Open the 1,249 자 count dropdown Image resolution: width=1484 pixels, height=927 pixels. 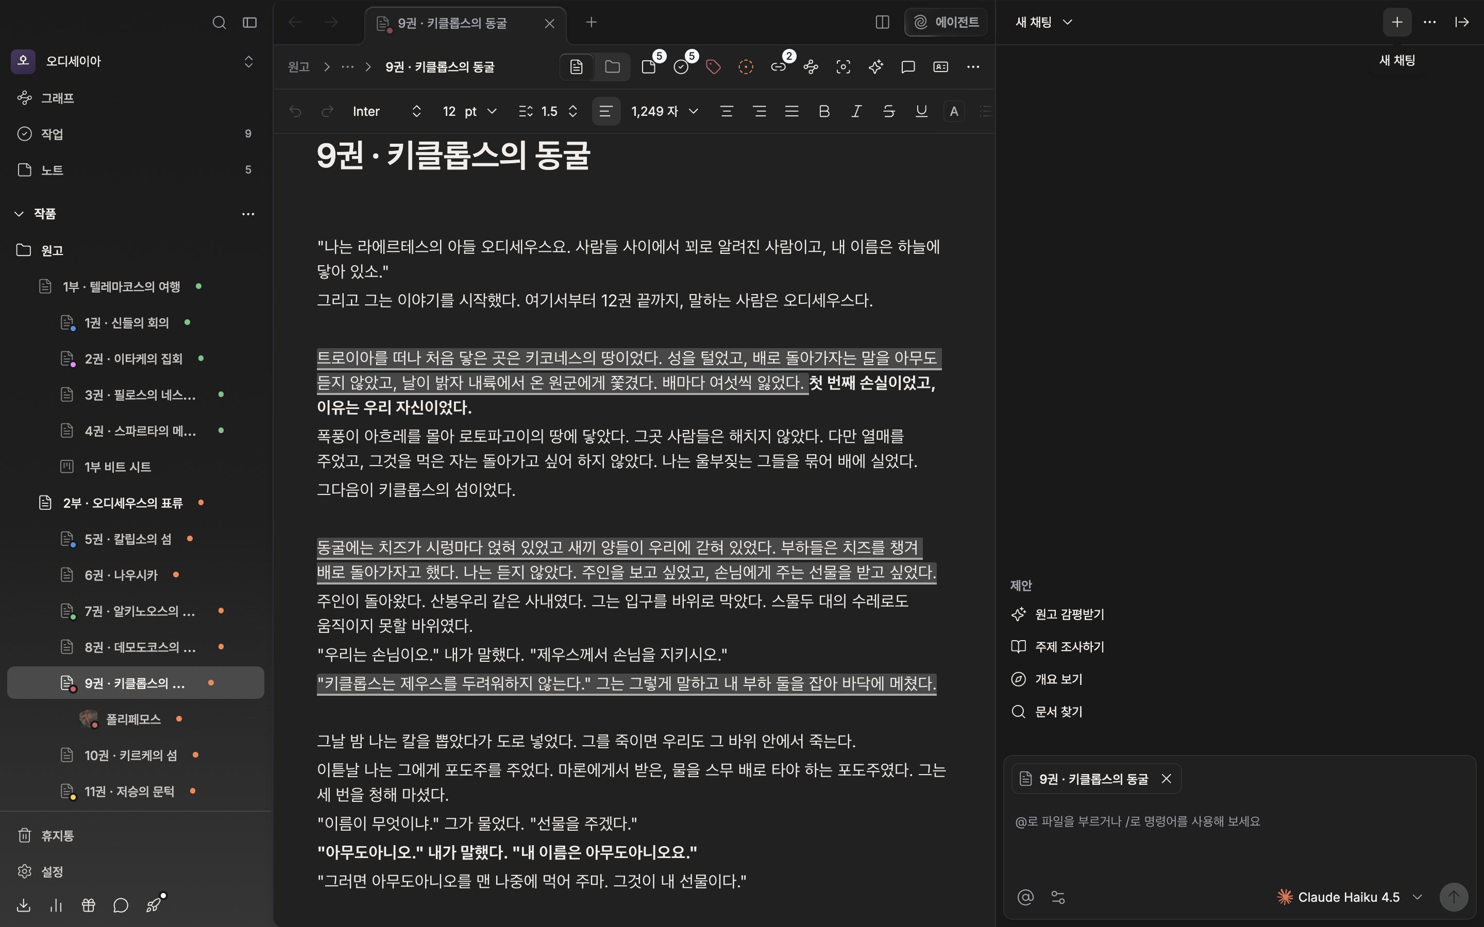[665, 111]
